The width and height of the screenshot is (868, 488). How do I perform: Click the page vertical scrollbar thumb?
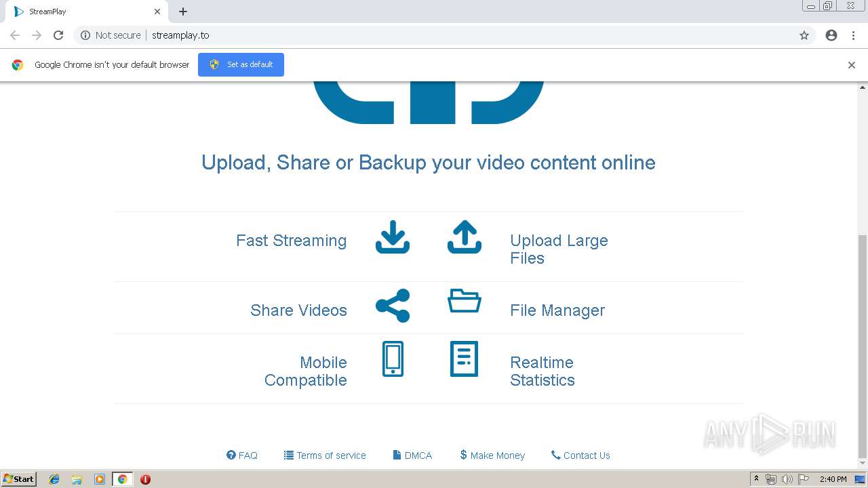pyautogui.click(x=863, y=346)
